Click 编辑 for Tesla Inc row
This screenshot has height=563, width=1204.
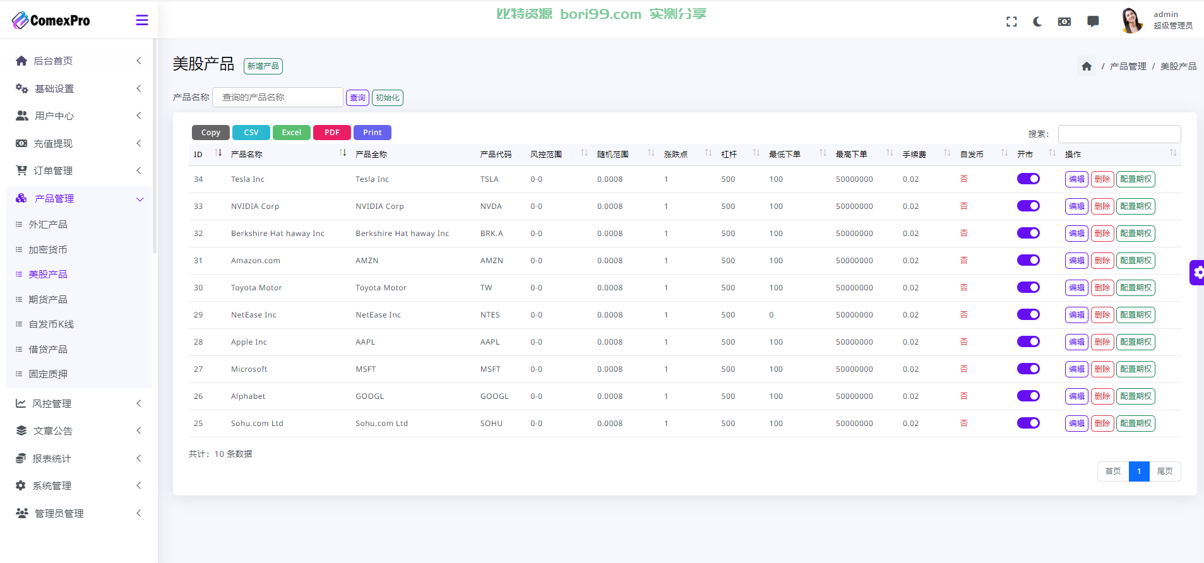(x=1076, y=179)
